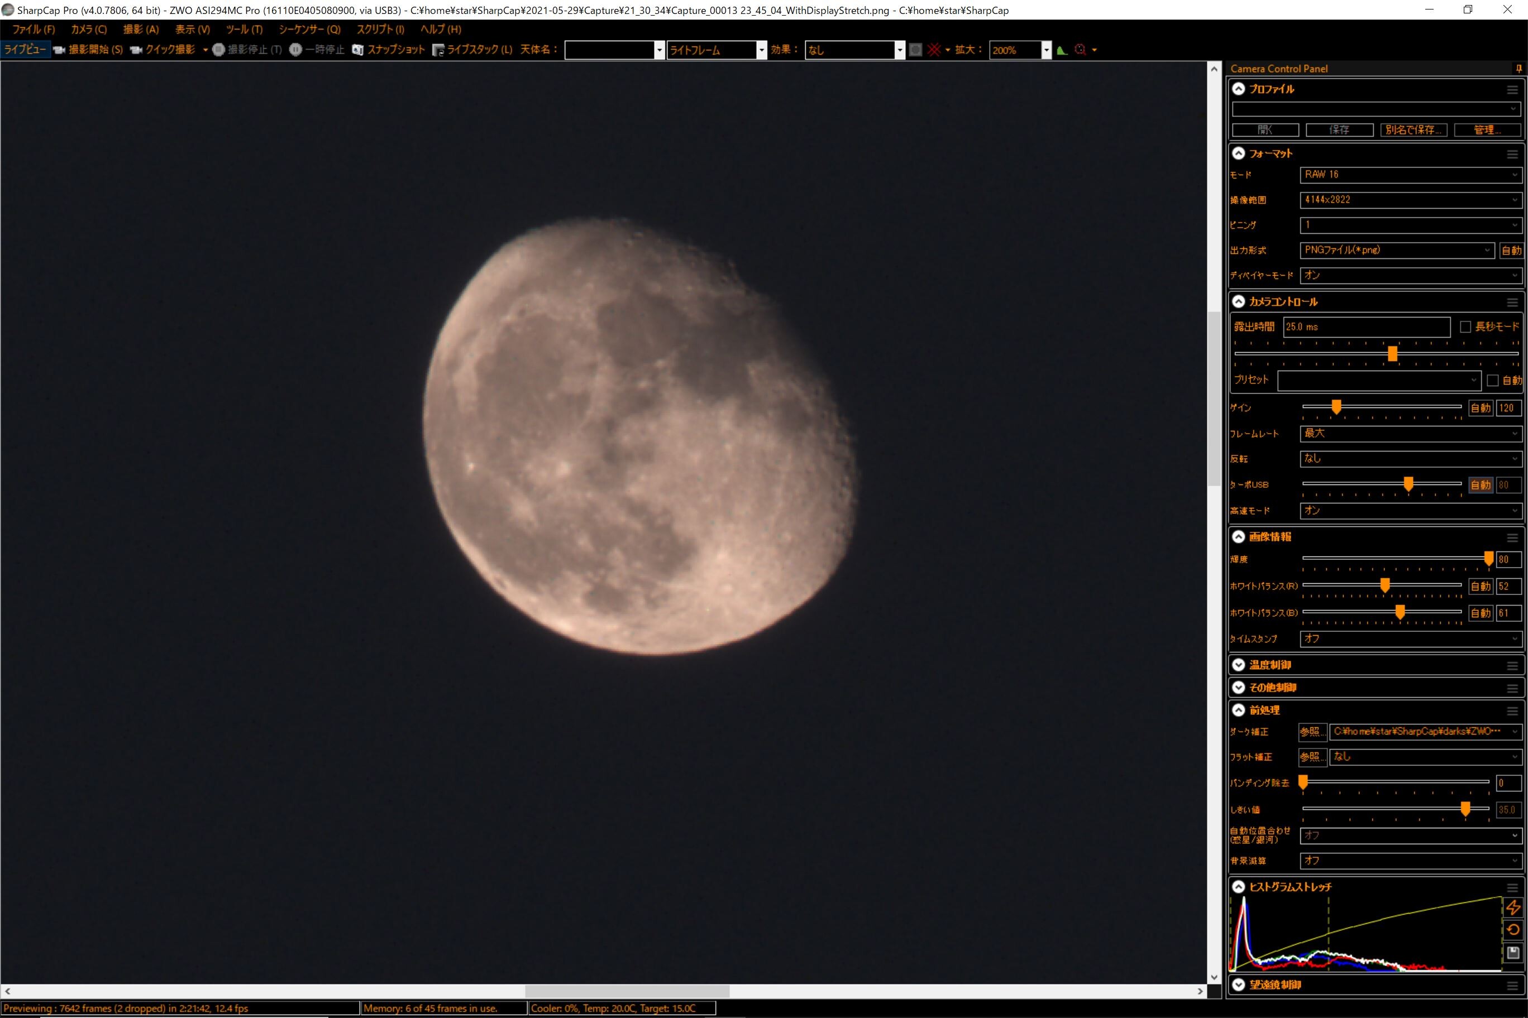Screen dimensions: 1528x1018
Task: Click the lightning auto-stretch icon
Action: (x=1513, y=907)
